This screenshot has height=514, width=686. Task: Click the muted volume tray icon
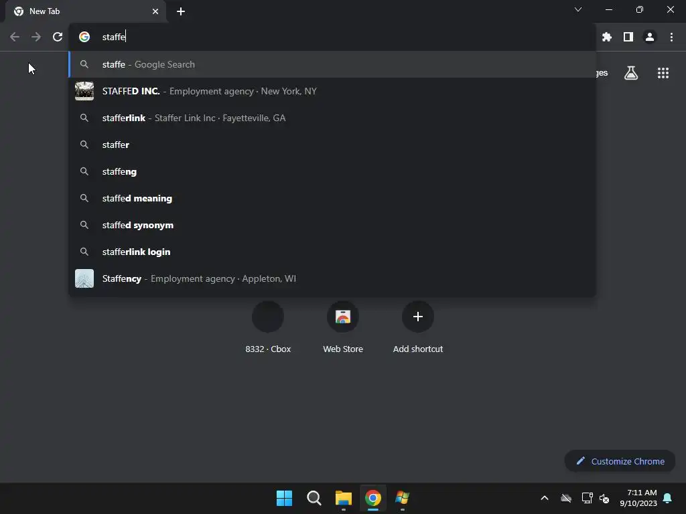click(604, 498)
